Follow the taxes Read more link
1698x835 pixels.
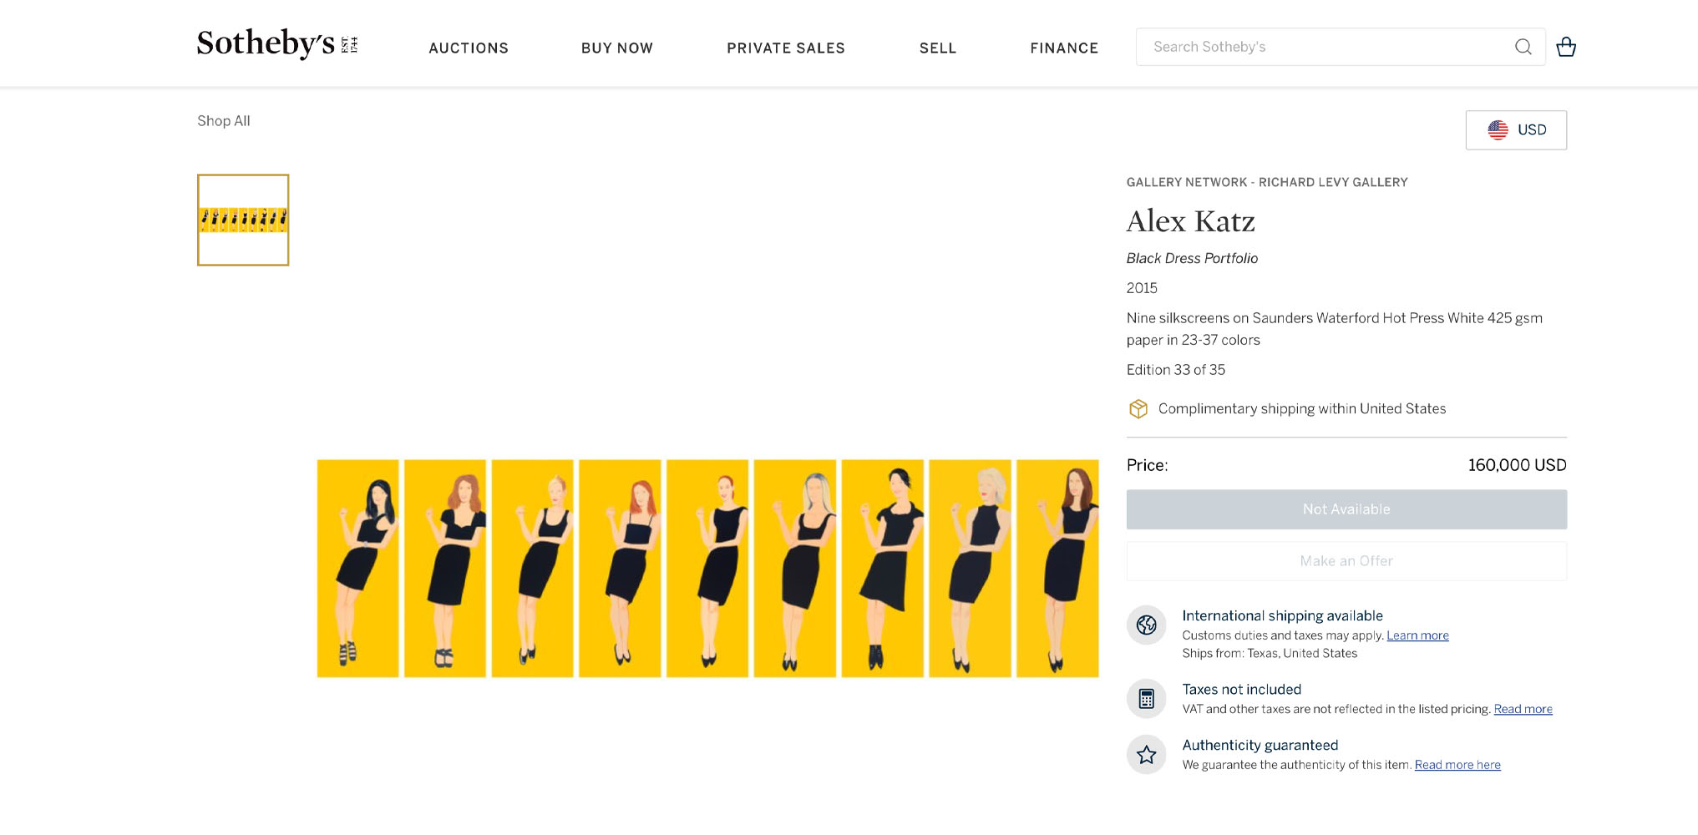click(1523, 709)
